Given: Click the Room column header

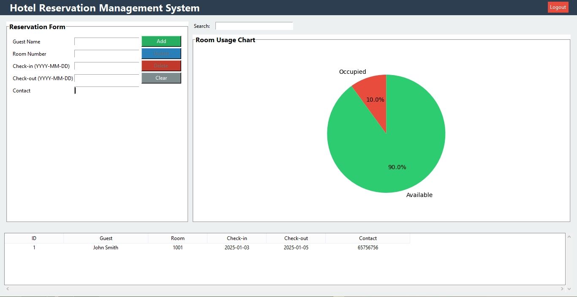Looking at the screenshot, I should (x=178, y=238).
